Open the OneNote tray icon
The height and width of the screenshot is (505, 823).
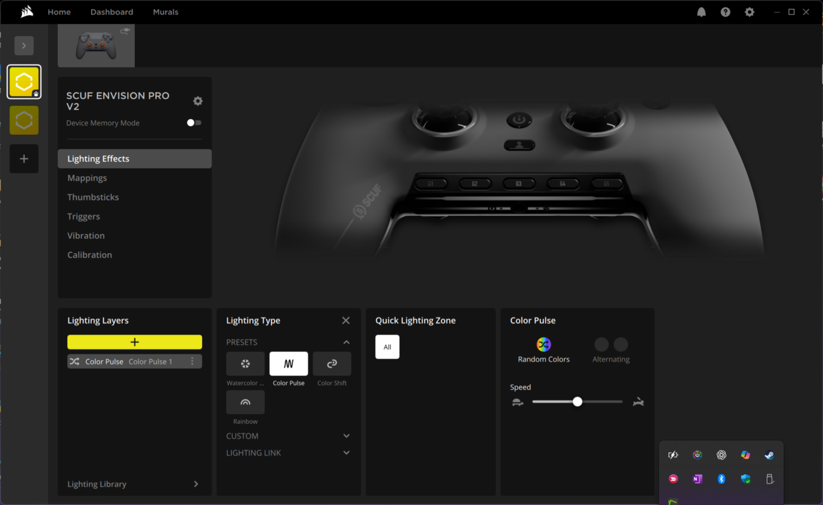[x=697, y=479]
